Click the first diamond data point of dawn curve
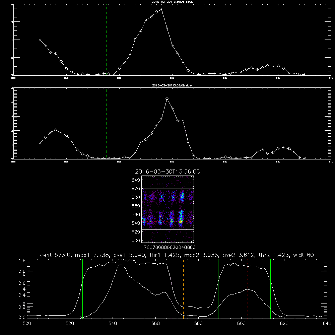The height and width of the screenshot is (335, 335). point(40,40)
